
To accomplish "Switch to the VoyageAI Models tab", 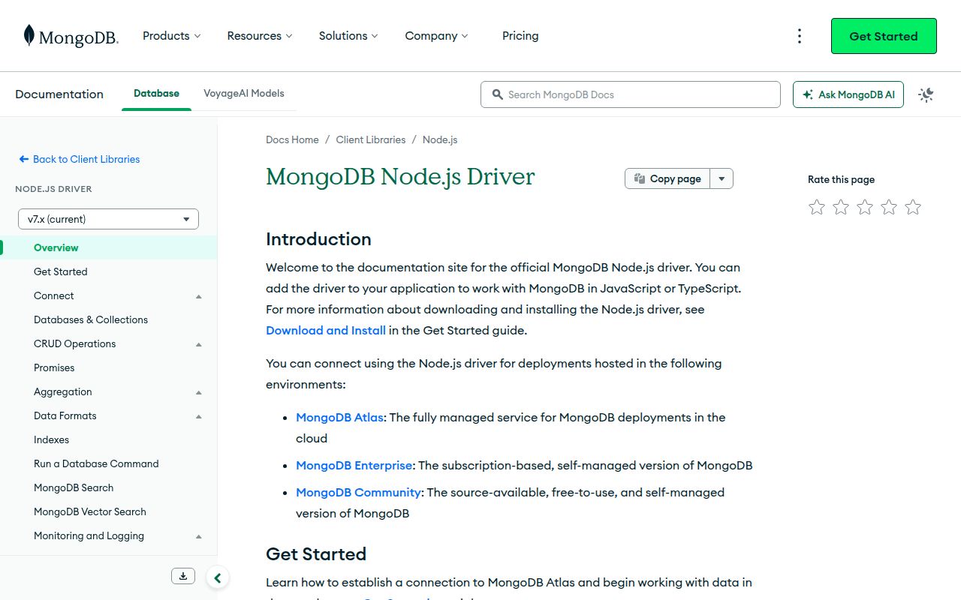I will point(244,94).
